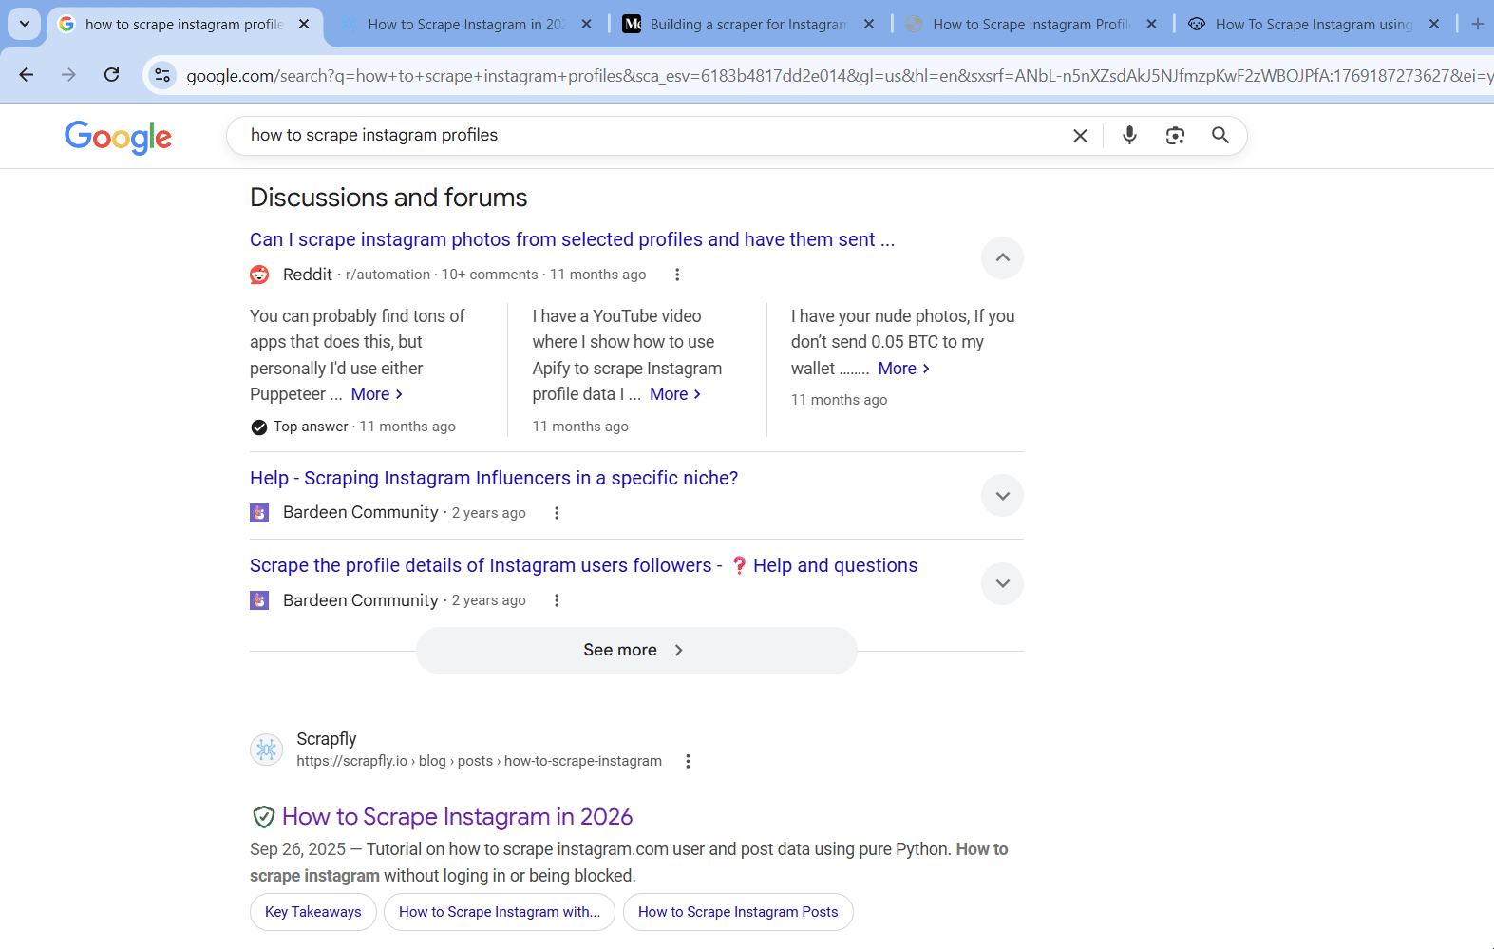Viewport: 1494px width, 949px height.
Task: Go back to previous page
Action: point(27,75)
